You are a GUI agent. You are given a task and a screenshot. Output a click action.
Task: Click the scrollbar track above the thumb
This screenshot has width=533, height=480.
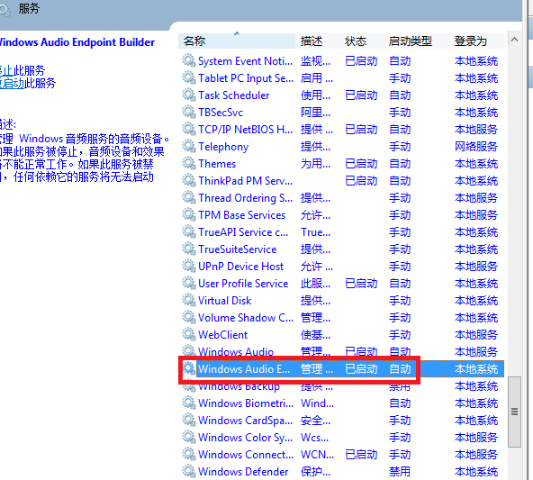514,211
